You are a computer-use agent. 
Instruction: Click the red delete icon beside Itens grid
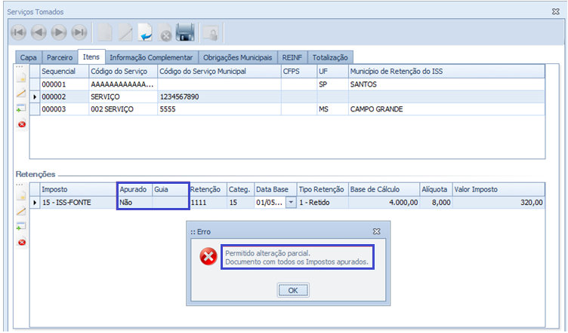21,124
